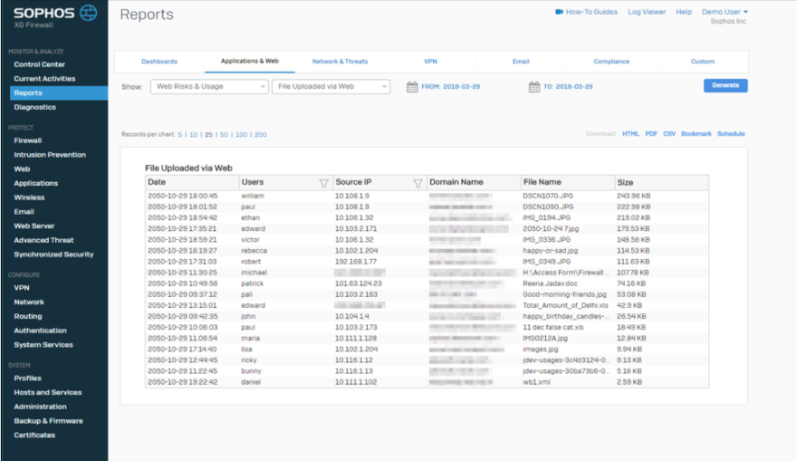This screenshot has height=461, width=797.
Task: Open the Demo User account menu
Action: click(x=725, y=12)
